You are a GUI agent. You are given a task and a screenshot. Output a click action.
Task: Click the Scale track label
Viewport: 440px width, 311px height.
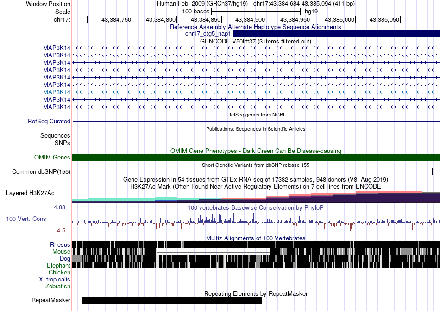[x=63, y=12]
